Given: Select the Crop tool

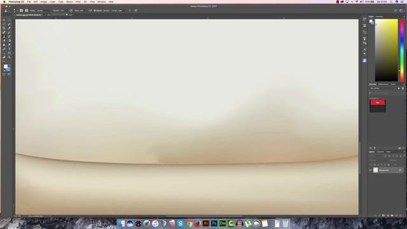Looking at the screenshot, I should click(x=4, y=28).
